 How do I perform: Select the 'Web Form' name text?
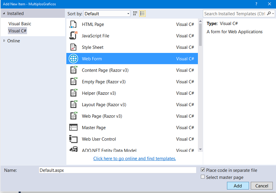[92, 59]
